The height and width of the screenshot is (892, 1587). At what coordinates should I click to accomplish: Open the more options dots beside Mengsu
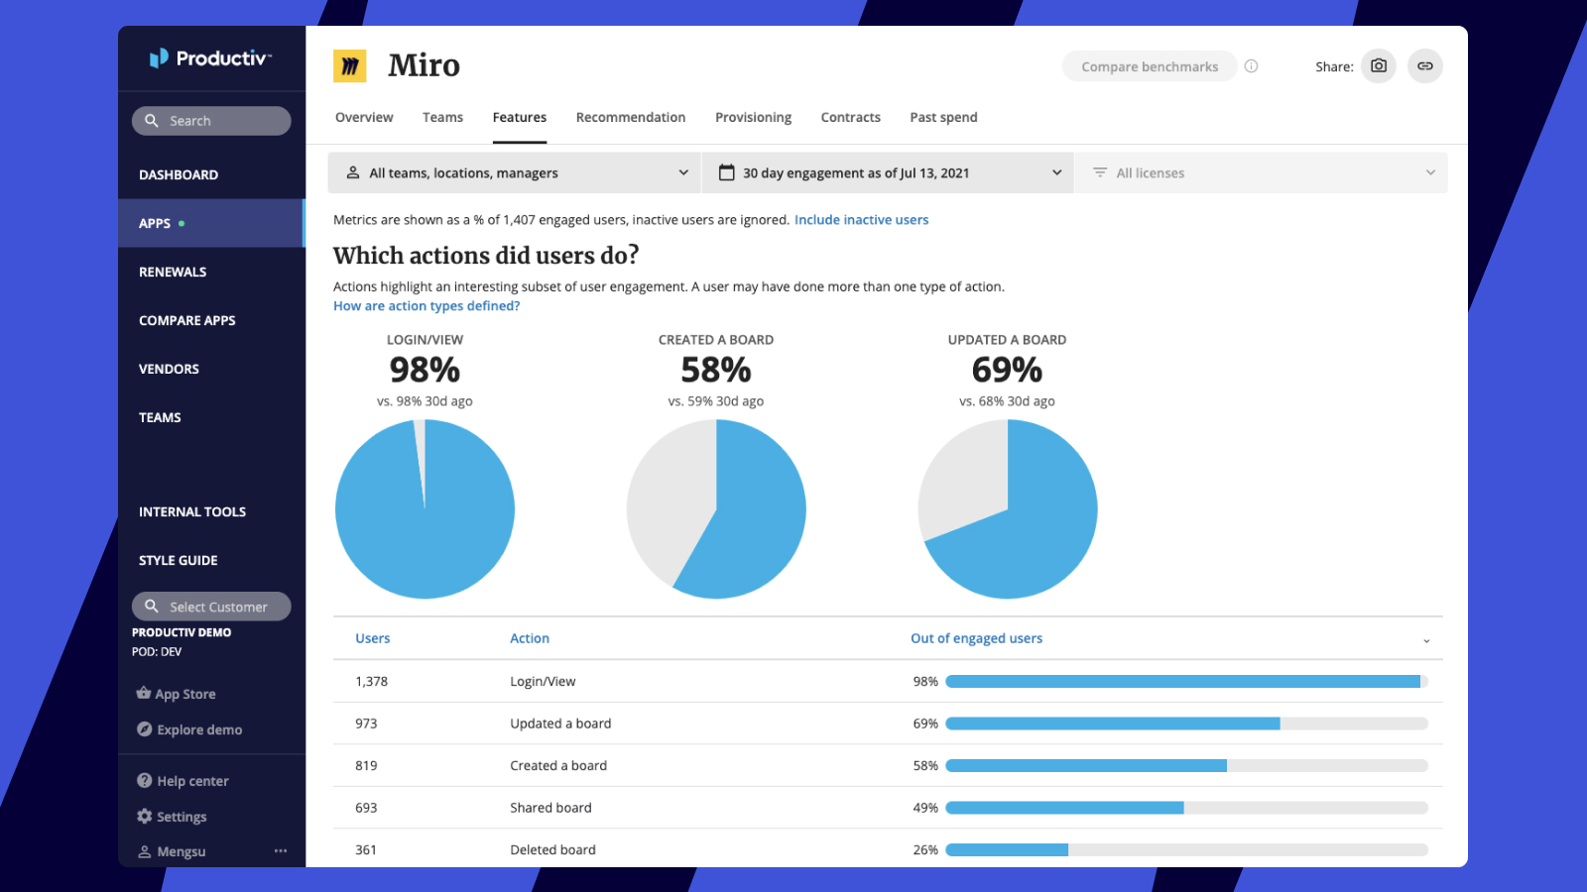[281, 851]
